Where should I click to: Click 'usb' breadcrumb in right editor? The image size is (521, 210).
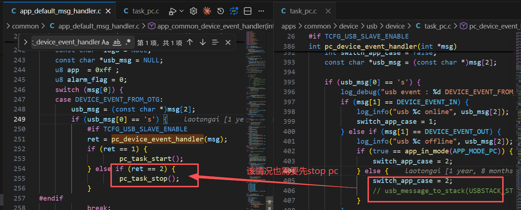click(372, 26)
